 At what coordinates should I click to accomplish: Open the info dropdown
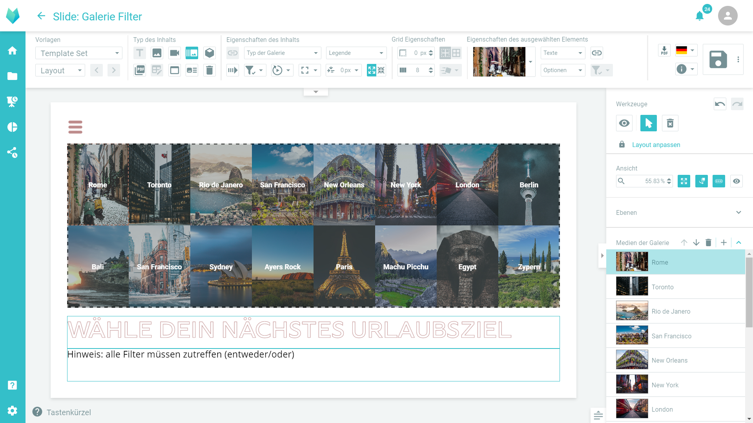[x=686, y=69]
